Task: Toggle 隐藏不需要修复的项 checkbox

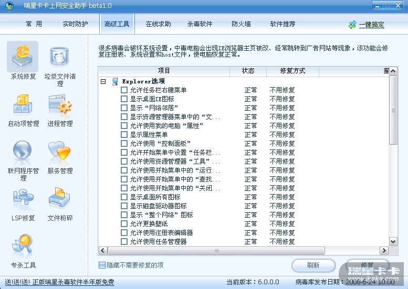Action: coord(102,265)
